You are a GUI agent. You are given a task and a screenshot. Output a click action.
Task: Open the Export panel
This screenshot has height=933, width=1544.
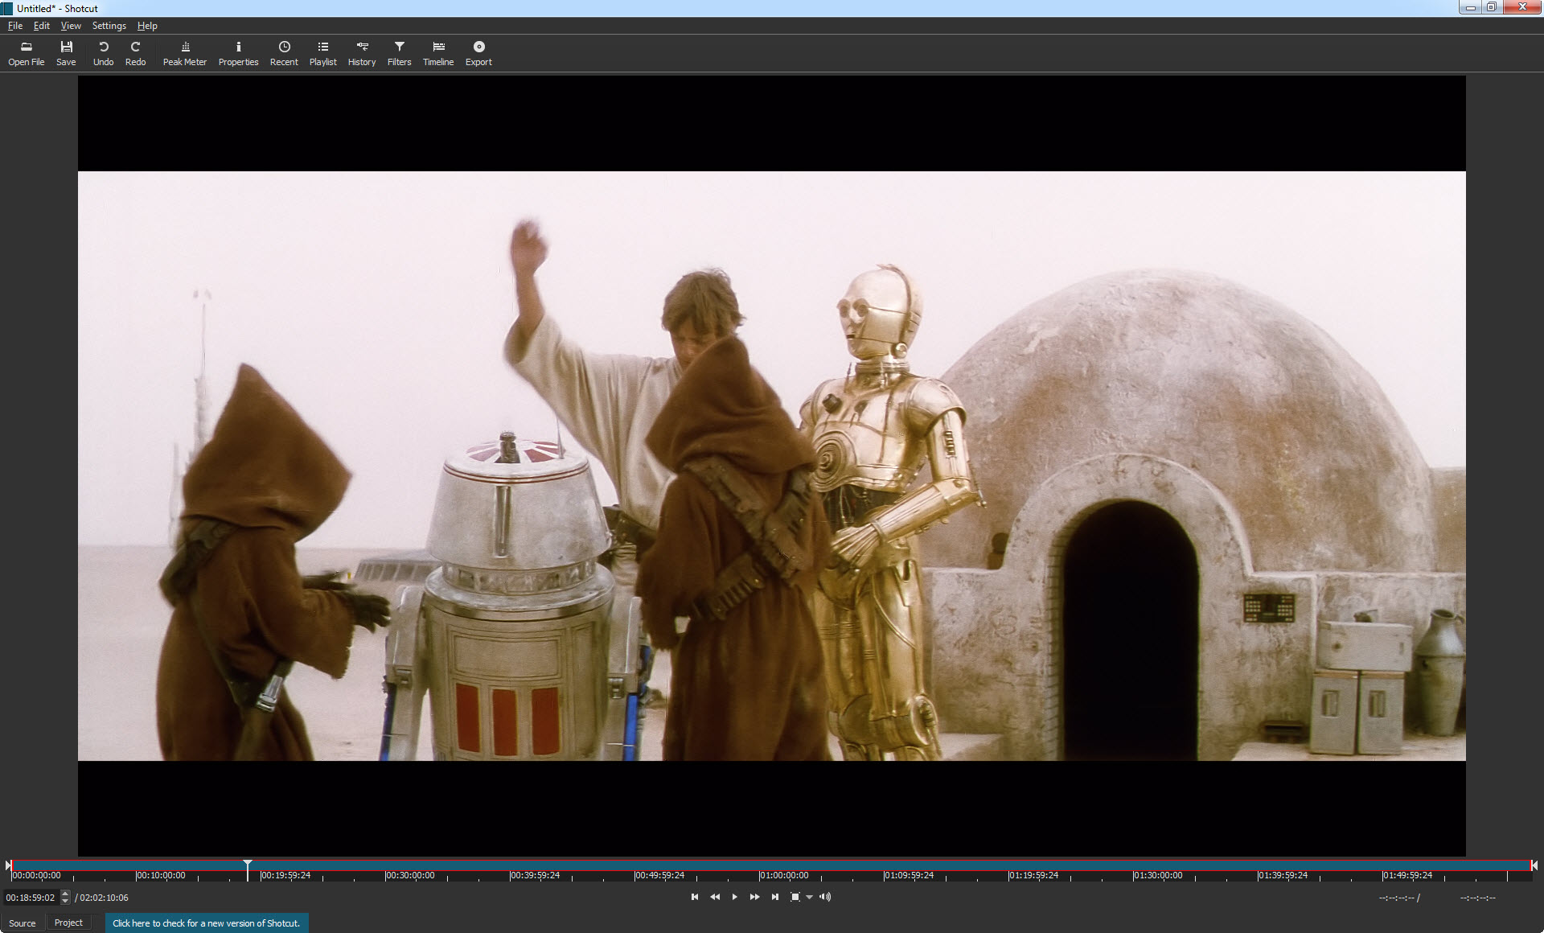[x=478, y=53]
